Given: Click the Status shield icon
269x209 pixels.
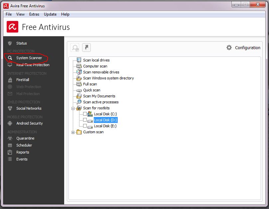Looking at the screenshot, I should pos(10,43).
